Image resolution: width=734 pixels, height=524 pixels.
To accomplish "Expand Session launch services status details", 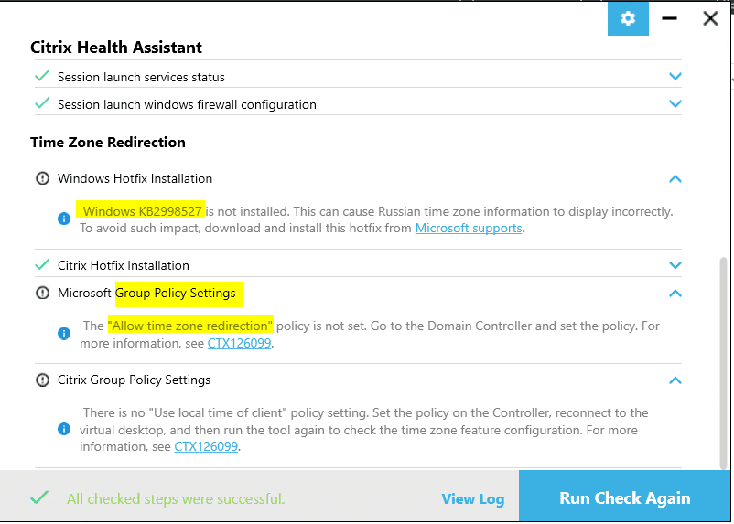I will coord(675,77).
